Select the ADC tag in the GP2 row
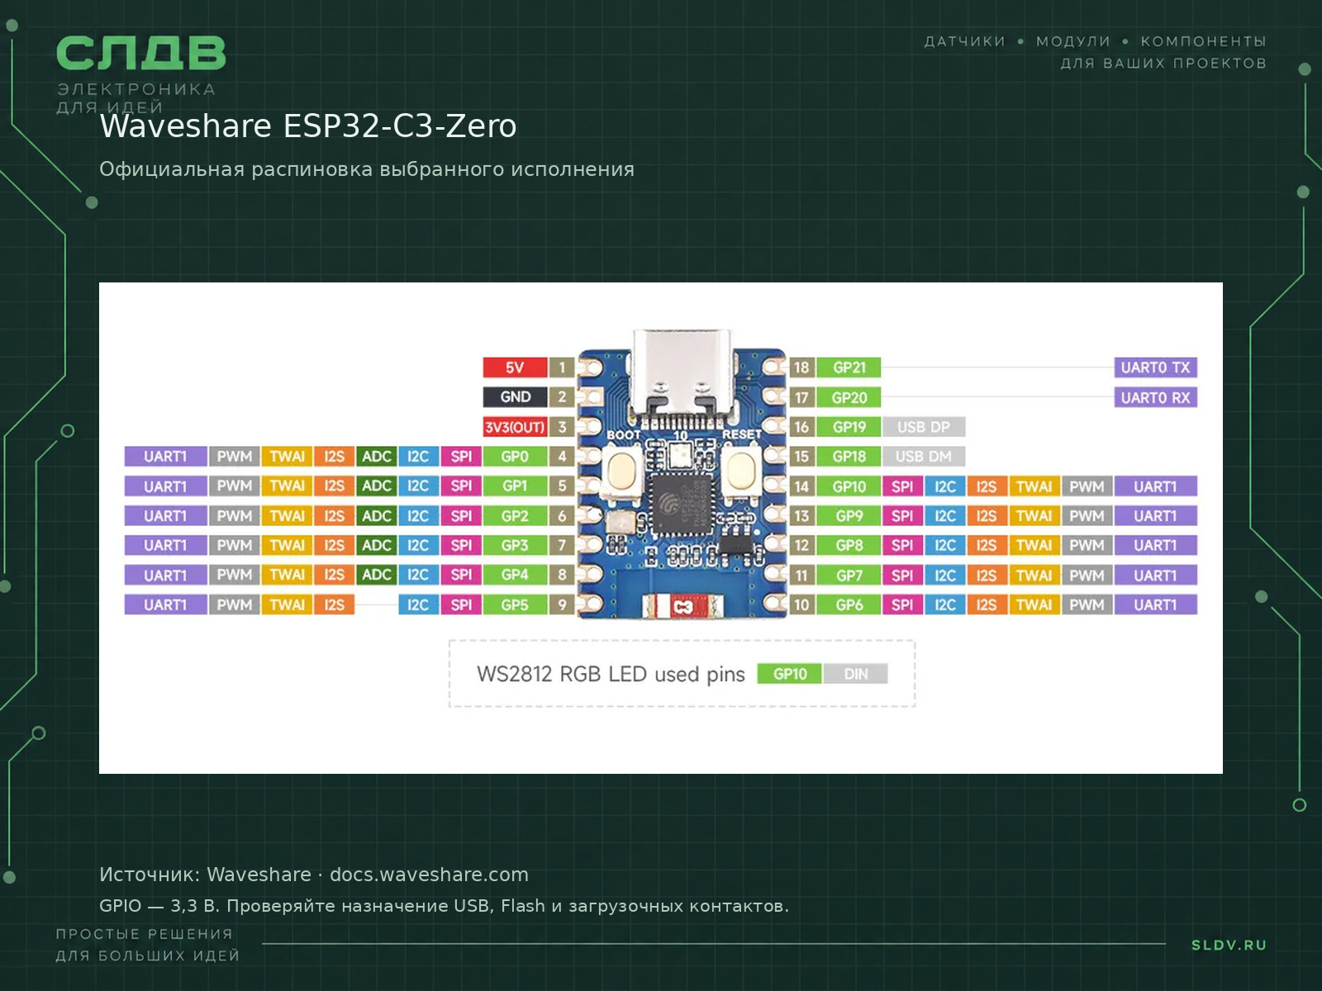 (x=377, y=516)
